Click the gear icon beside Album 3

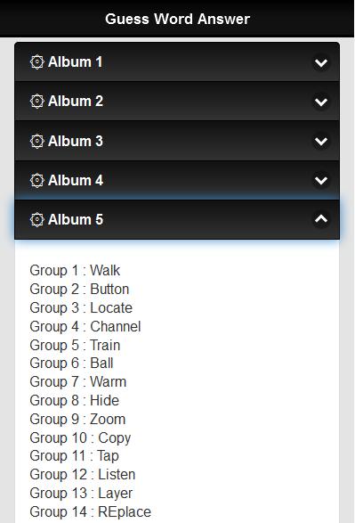click(37, 141)
